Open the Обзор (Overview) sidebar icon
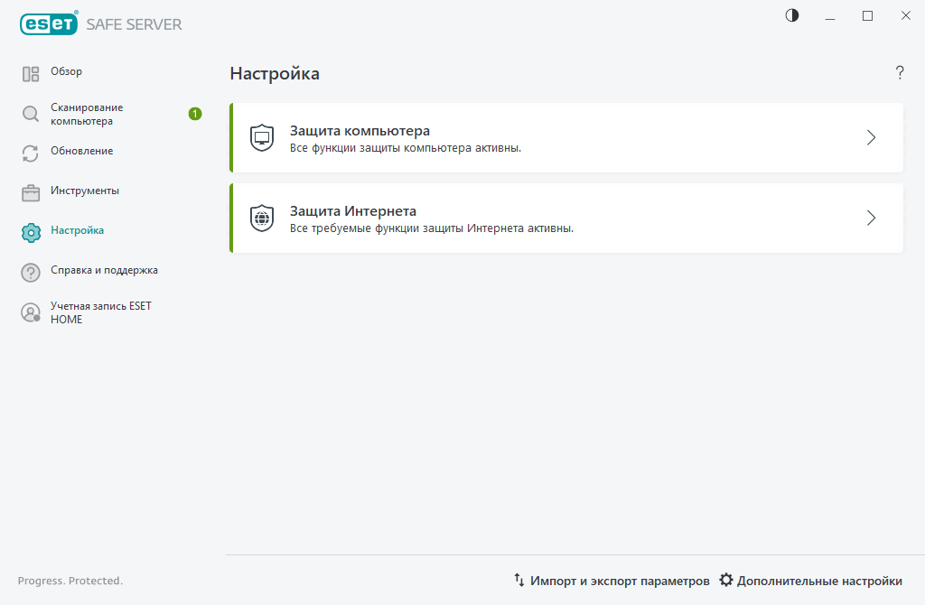The height and width of the screenshot is (605, 925). click(30, 72)
